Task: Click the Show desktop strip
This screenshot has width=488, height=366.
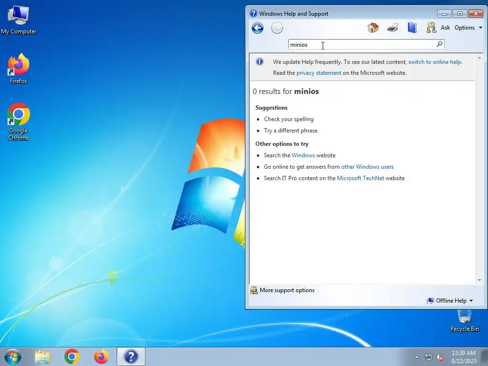Action: (485, 356)
